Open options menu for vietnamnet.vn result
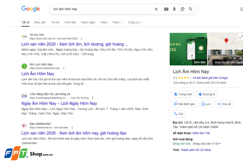The image size is (243, 162). click(72, 128)
